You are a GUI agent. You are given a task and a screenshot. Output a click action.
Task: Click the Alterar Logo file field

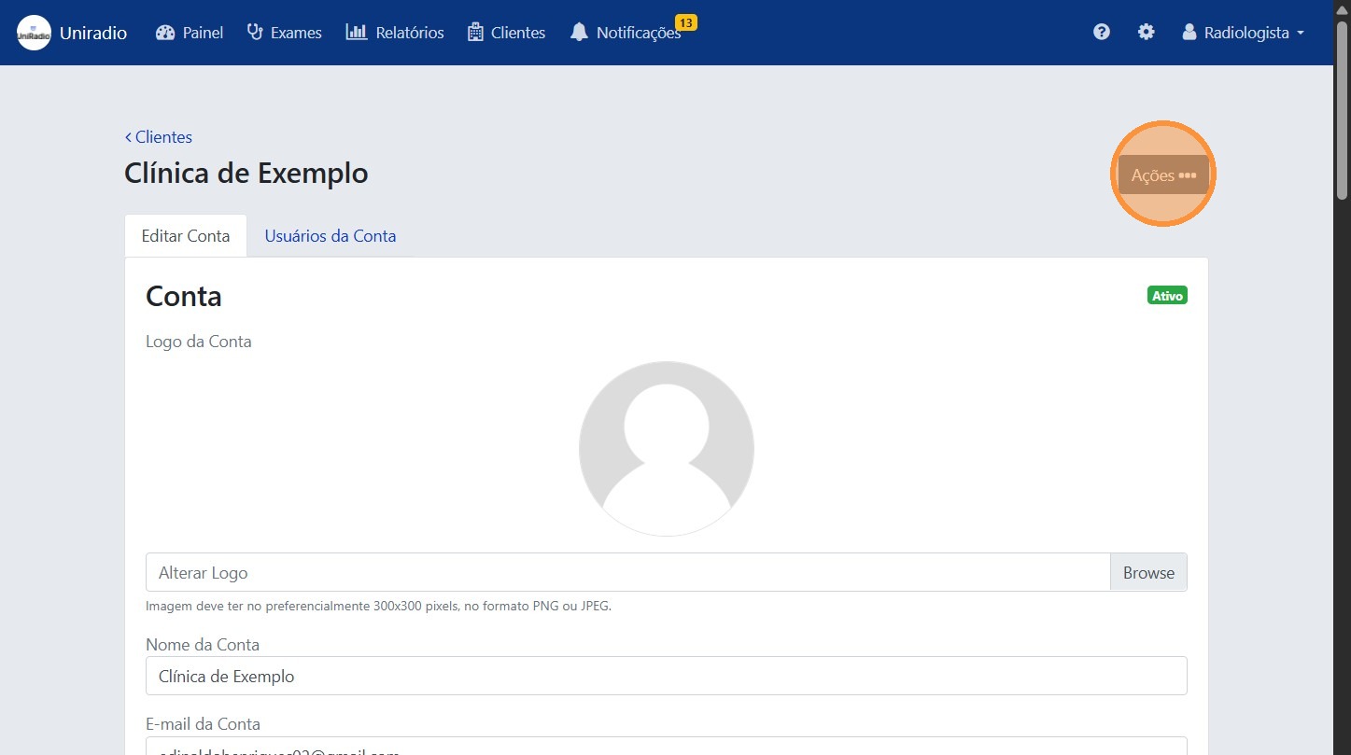[627, 573]
